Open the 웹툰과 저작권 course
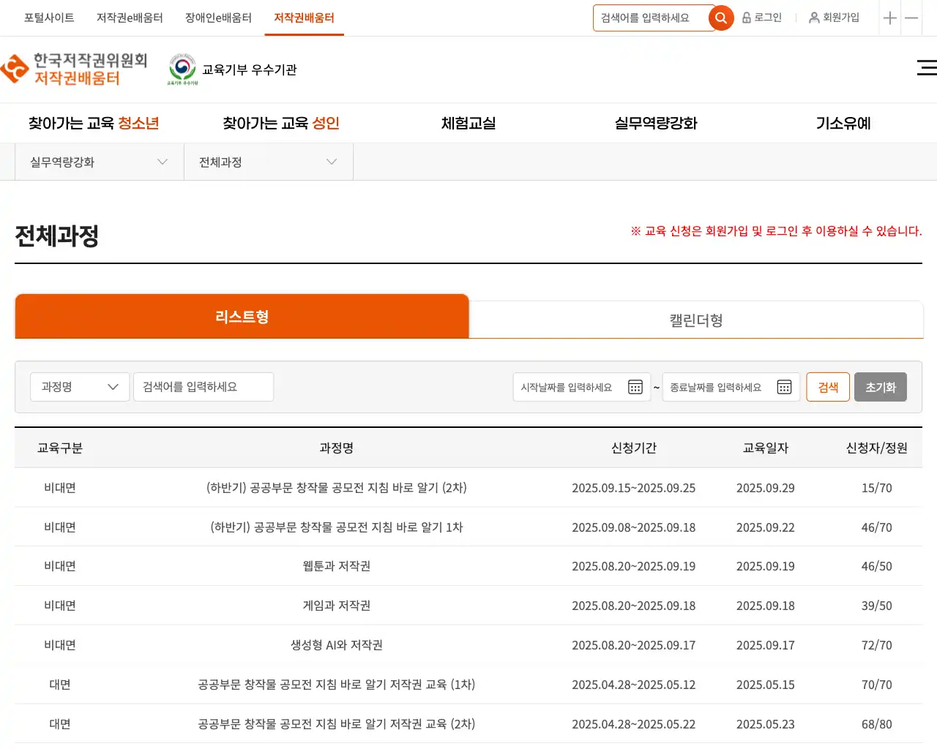Viewport: 937px width, 749px height. tap(337, 566)
